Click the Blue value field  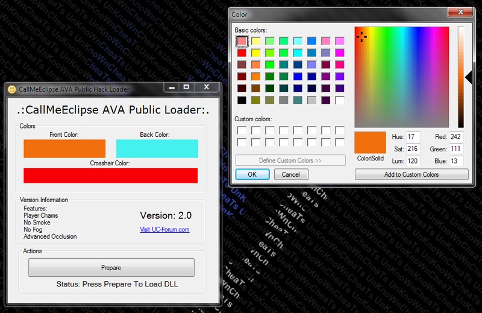[456, 160]
